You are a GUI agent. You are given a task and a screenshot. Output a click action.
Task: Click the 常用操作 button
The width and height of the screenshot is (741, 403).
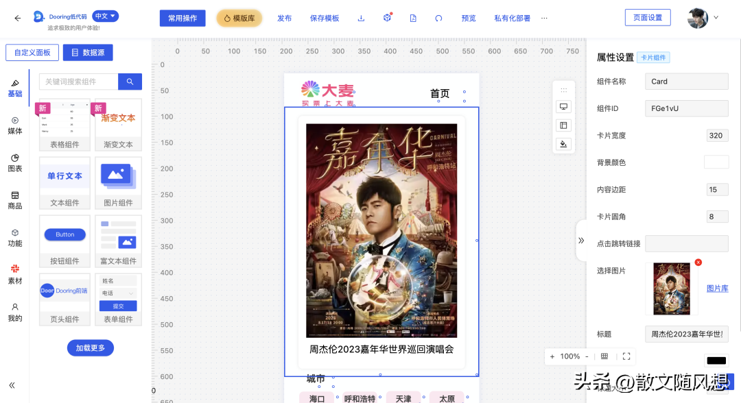(x=183, y=18)
